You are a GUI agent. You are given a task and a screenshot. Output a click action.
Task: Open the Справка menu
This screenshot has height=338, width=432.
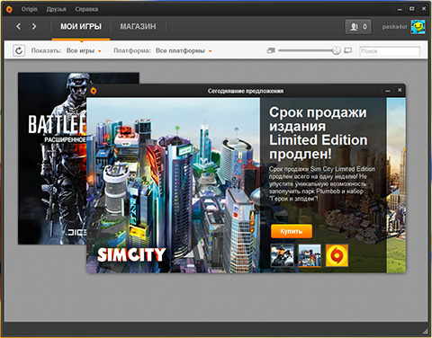86,9
